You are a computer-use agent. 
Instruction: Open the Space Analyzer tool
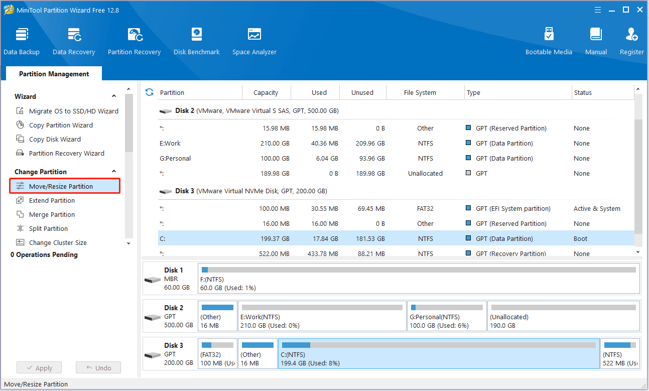point(254,41)
